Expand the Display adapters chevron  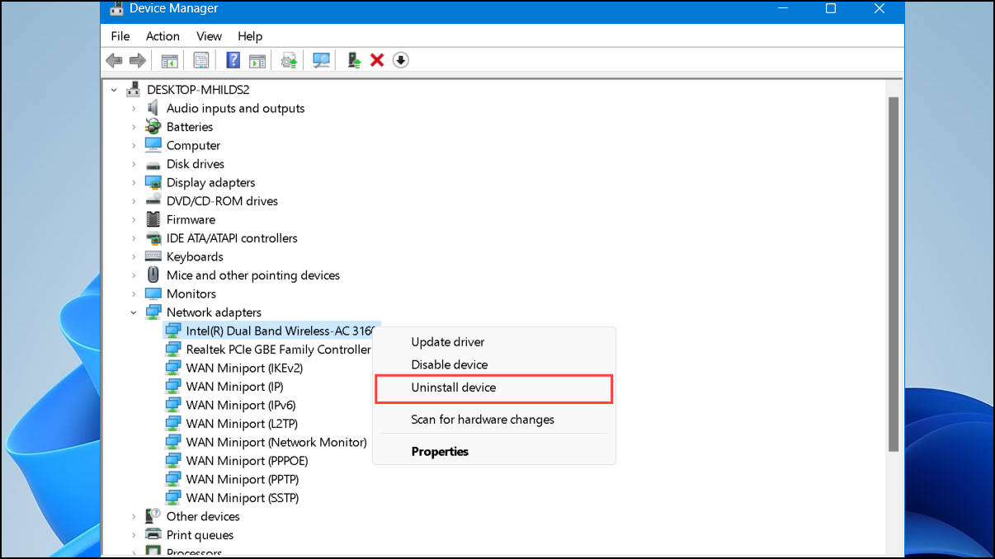pyautogui.click(x=134, y=182)
